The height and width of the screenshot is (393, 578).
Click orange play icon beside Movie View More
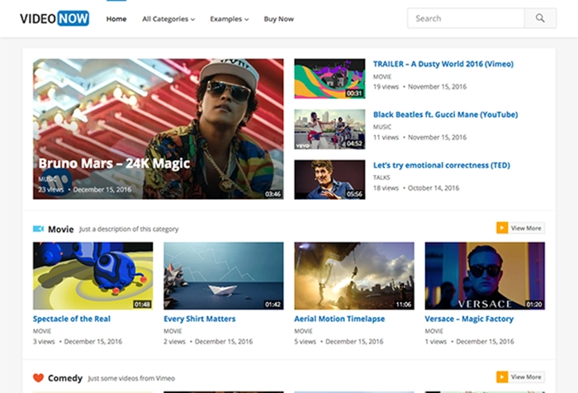pos(501,228)
